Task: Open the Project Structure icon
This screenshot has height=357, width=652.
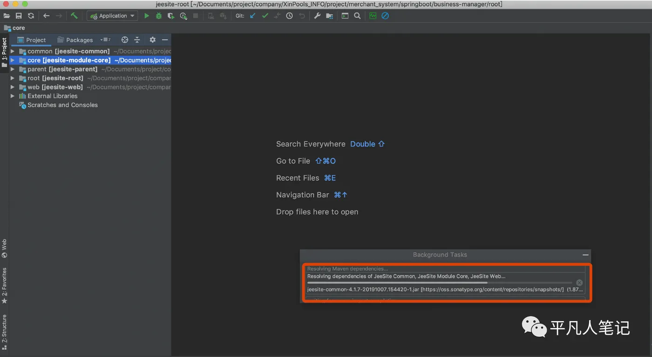Action: [329, 16]
